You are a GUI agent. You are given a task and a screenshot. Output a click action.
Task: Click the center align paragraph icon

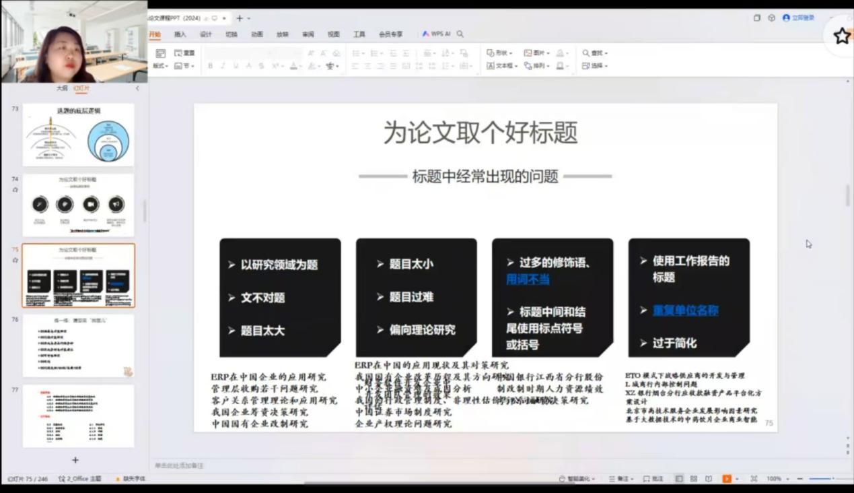pos(369,66)
